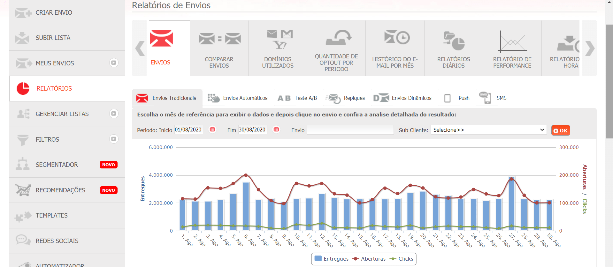Open the TEMPLATES menu link
Viewport: 613px width, 267px height.
click(x=51, y=216)
